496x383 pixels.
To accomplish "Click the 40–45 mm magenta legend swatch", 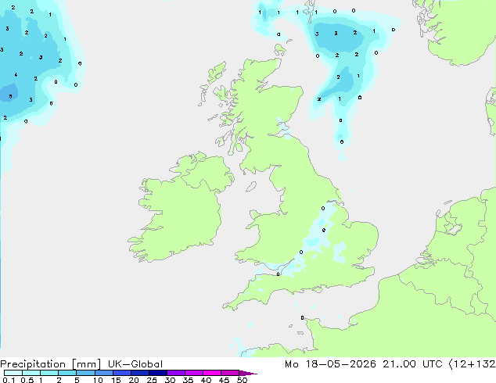I will point(212,373).
